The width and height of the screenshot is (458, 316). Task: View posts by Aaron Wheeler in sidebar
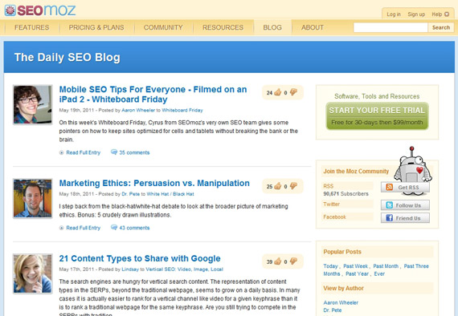[341, 302]
